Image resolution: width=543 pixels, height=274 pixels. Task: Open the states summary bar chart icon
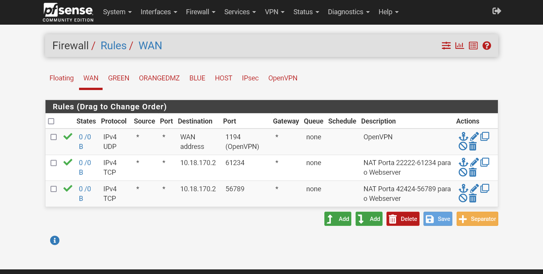pos(460,45)
